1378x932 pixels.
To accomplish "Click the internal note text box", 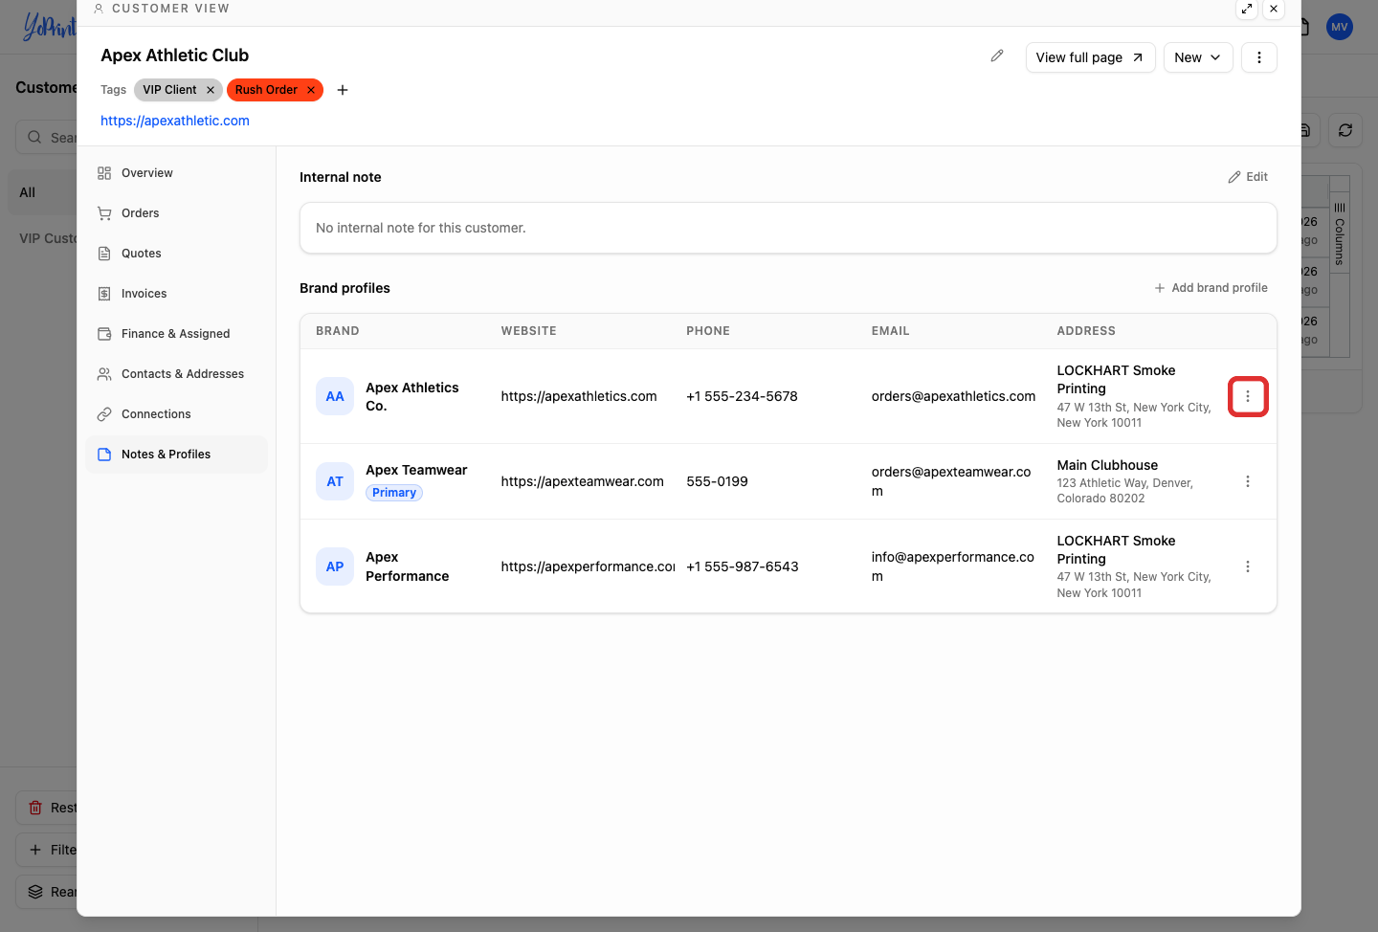I will coord(789,228).
